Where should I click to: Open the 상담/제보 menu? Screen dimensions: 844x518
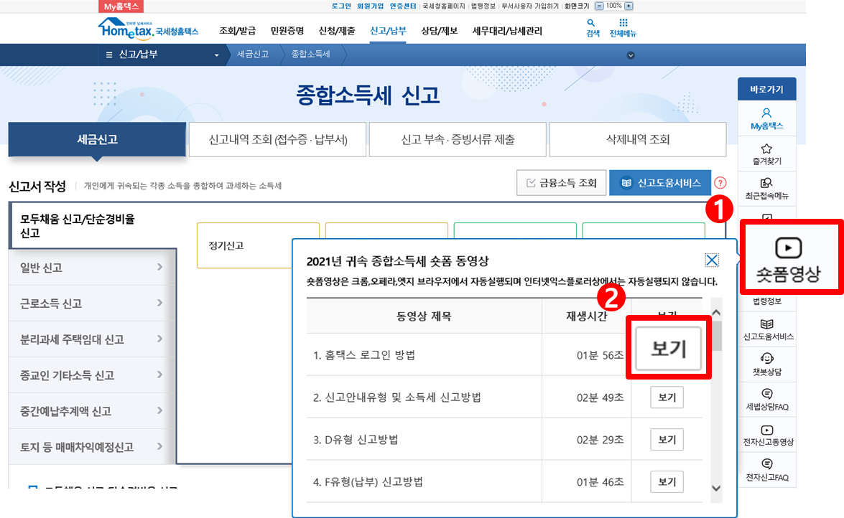[x=439, y=31]
